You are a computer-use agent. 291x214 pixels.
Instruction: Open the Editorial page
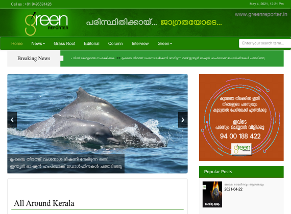point(91,43)
